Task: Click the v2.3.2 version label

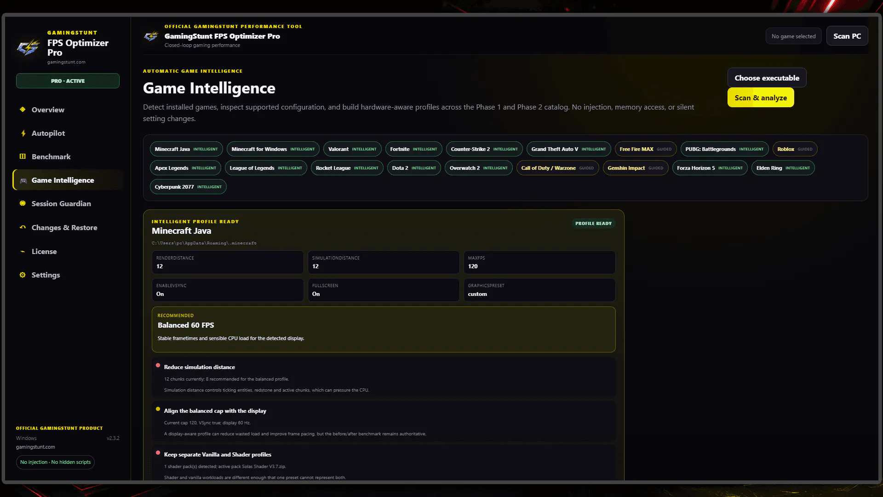Action: tap(113, 438)
